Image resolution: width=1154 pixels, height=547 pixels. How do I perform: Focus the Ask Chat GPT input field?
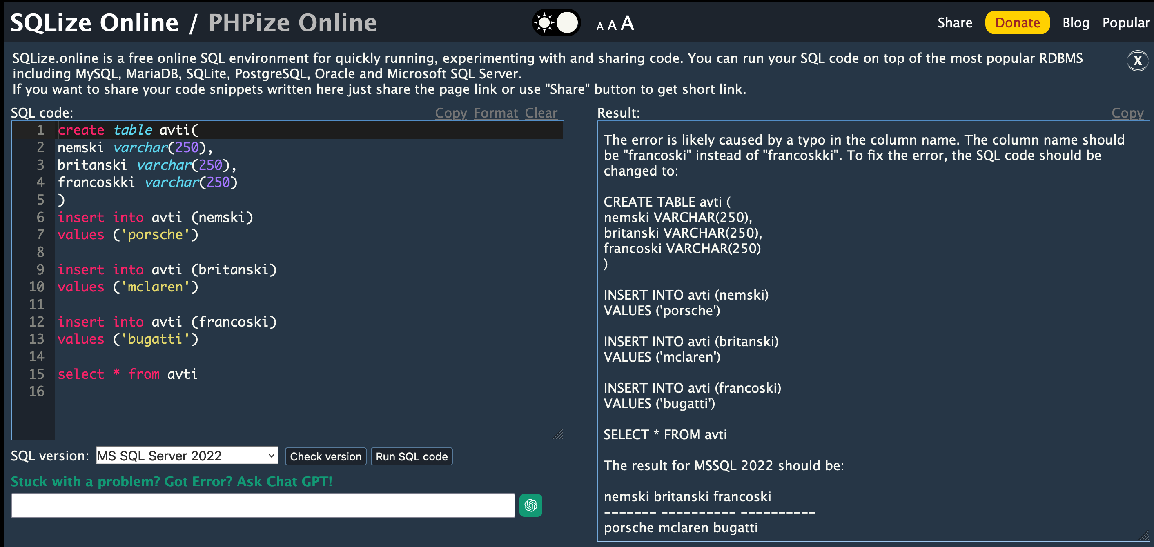pos(263,505)
